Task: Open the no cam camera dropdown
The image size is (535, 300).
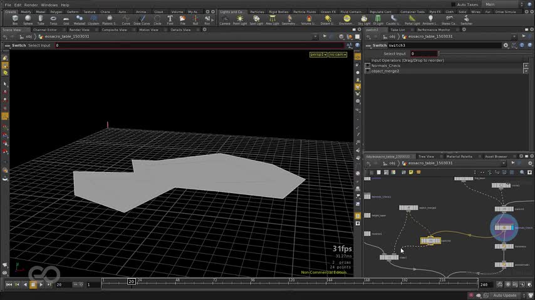Action: (338, 55)
